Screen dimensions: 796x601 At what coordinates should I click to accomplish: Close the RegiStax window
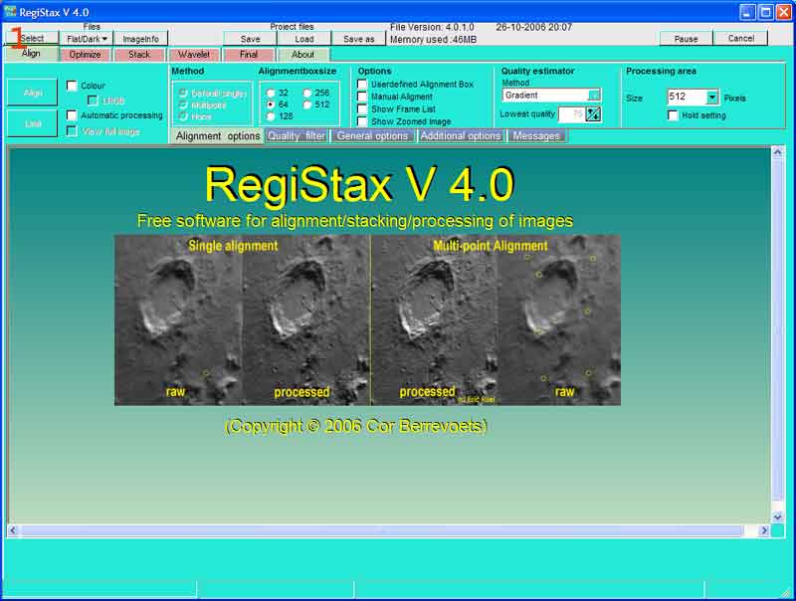tap(784, 12)
